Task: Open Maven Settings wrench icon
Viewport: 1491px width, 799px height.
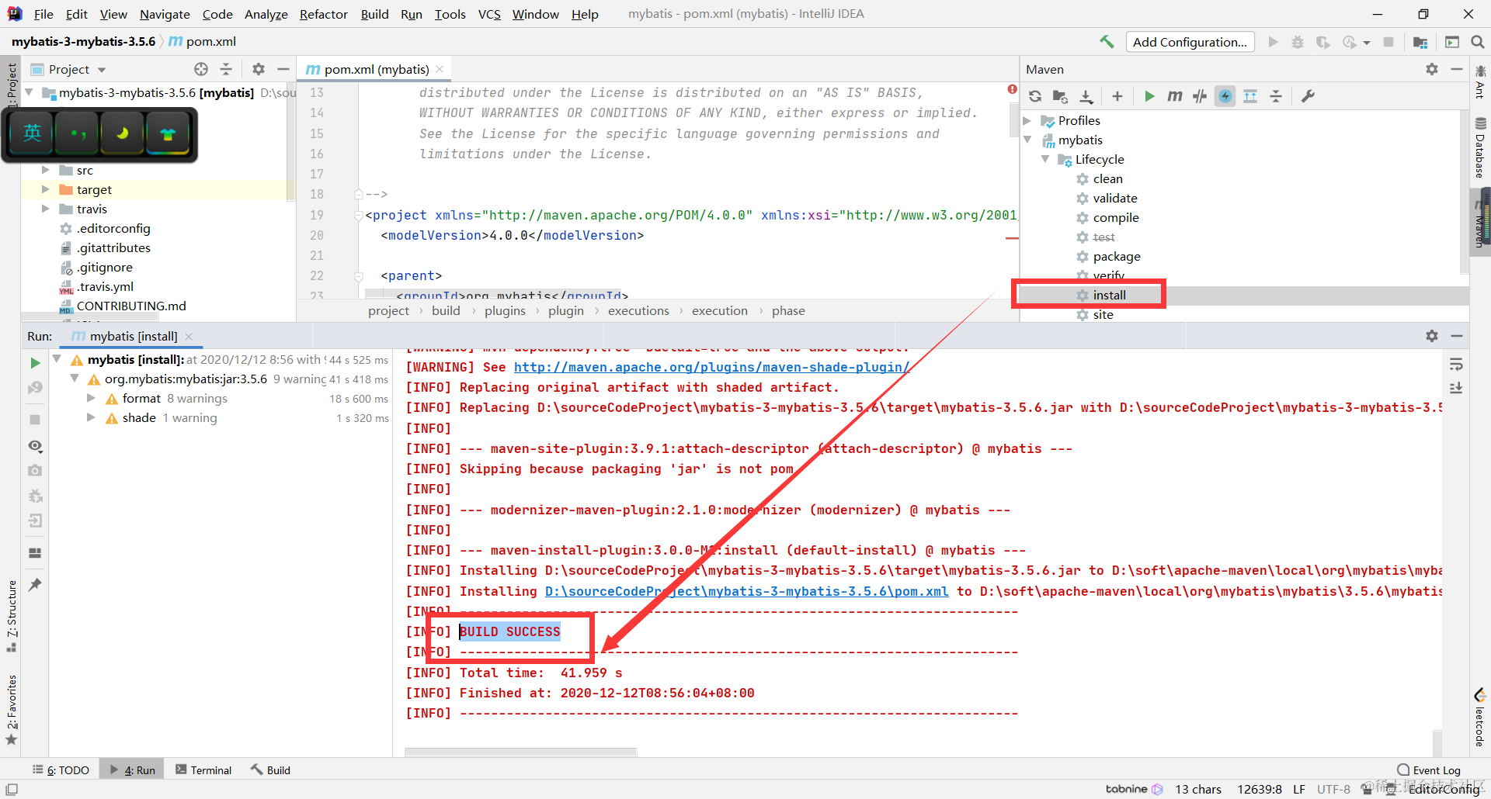Action: pyautogui.click(x=1308, y=96)
